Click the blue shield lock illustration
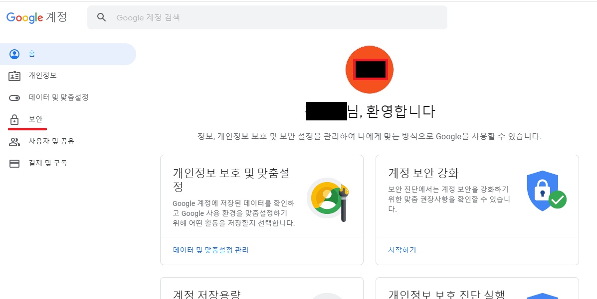Screen dimensions: 597x299 pos(546,191)
